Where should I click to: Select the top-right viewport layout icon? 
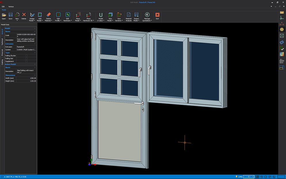[274, 177]
